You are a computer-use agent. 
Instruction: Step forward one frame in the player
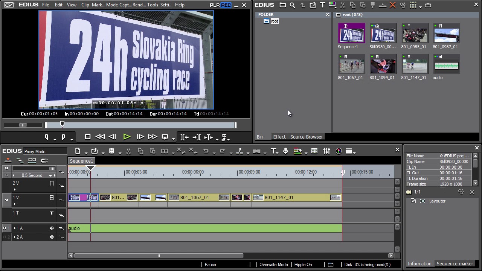pyautogui.click(x=140, y=137)
